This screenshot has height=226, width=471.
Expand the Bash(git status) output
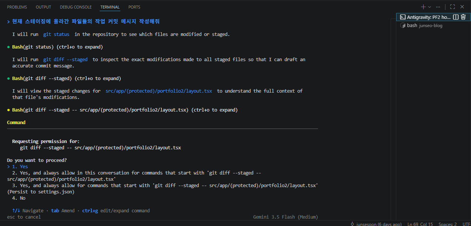[x=57, y=47]
